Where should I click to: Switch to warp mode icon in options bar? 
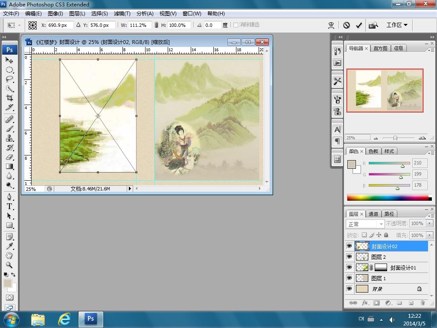coord(331,25)
